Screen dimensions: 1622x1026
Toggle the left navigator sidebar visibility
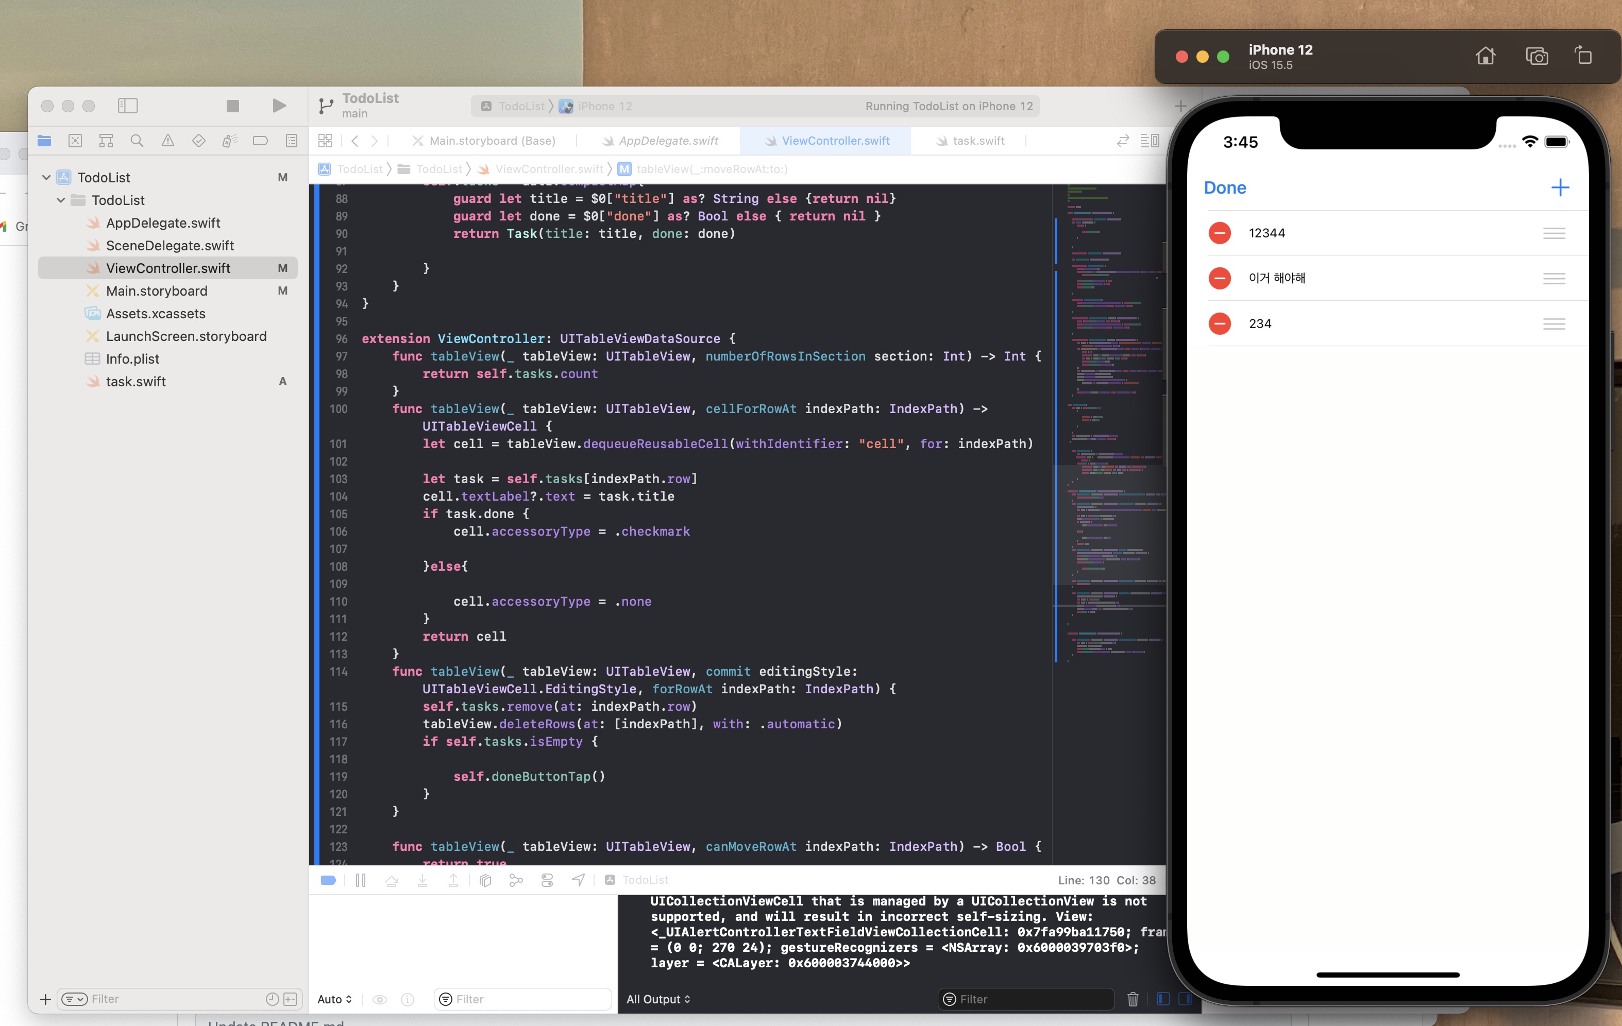tap(127, 106)
